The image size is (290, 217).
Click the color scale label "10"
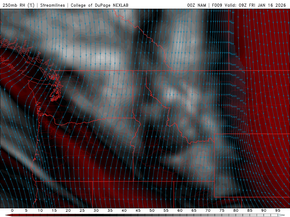click(x=40, y=210)
